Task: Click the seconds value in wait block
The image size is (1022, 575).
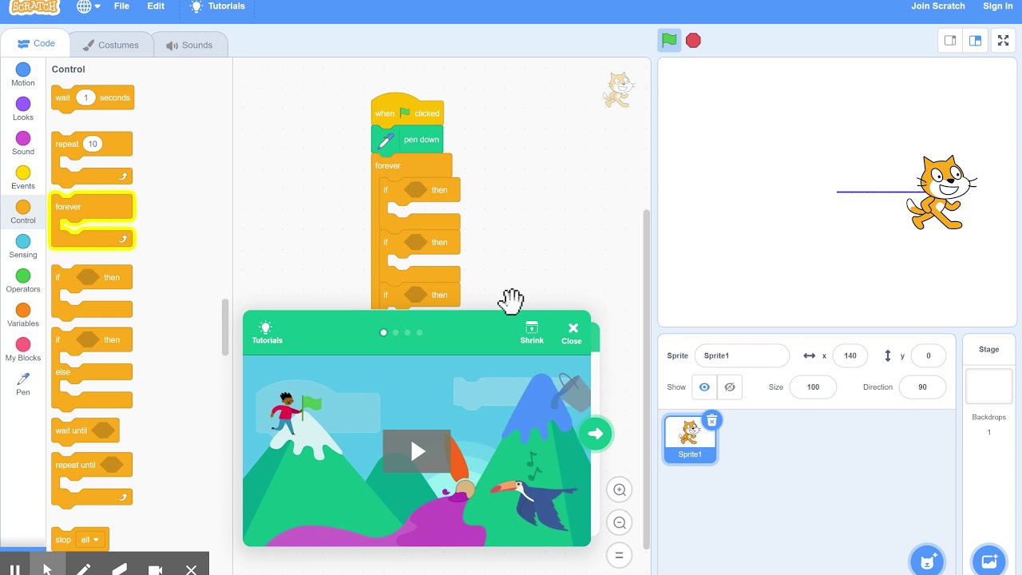Action: click(85, 97)
